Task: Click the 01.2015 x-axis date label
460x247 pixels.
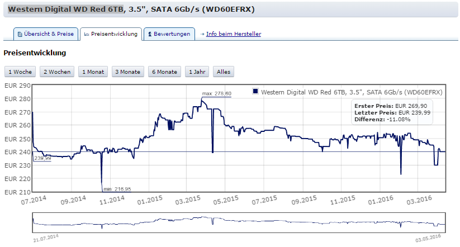Action: [150, 201]
